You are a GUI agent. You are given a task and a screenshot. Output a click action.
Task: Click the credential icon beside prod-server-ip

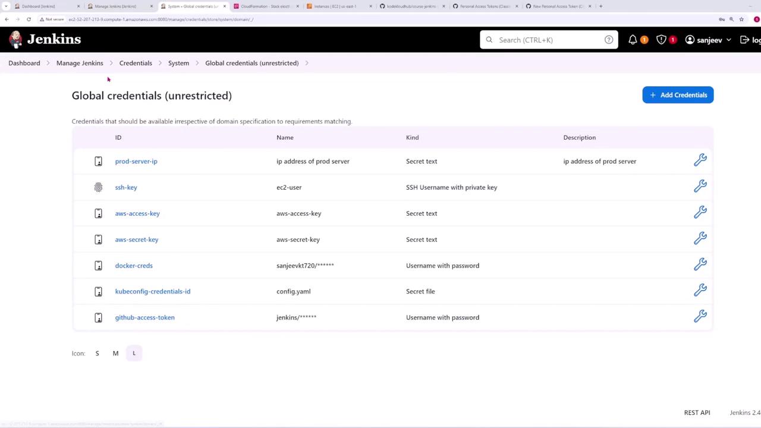click(x=99, y=161)
